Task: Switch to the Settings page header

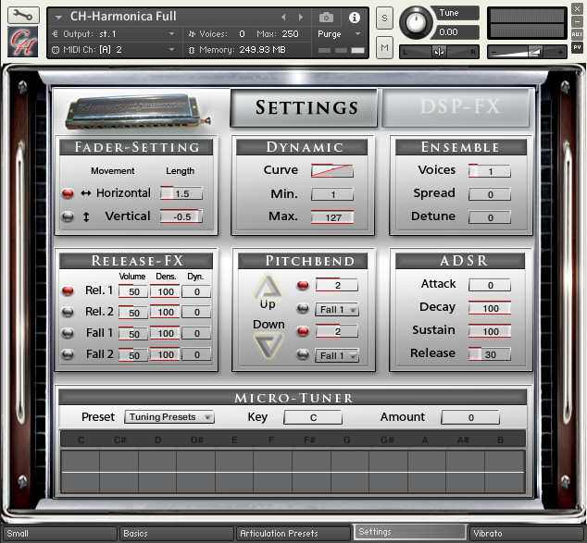Action: (x=304, y=108)
